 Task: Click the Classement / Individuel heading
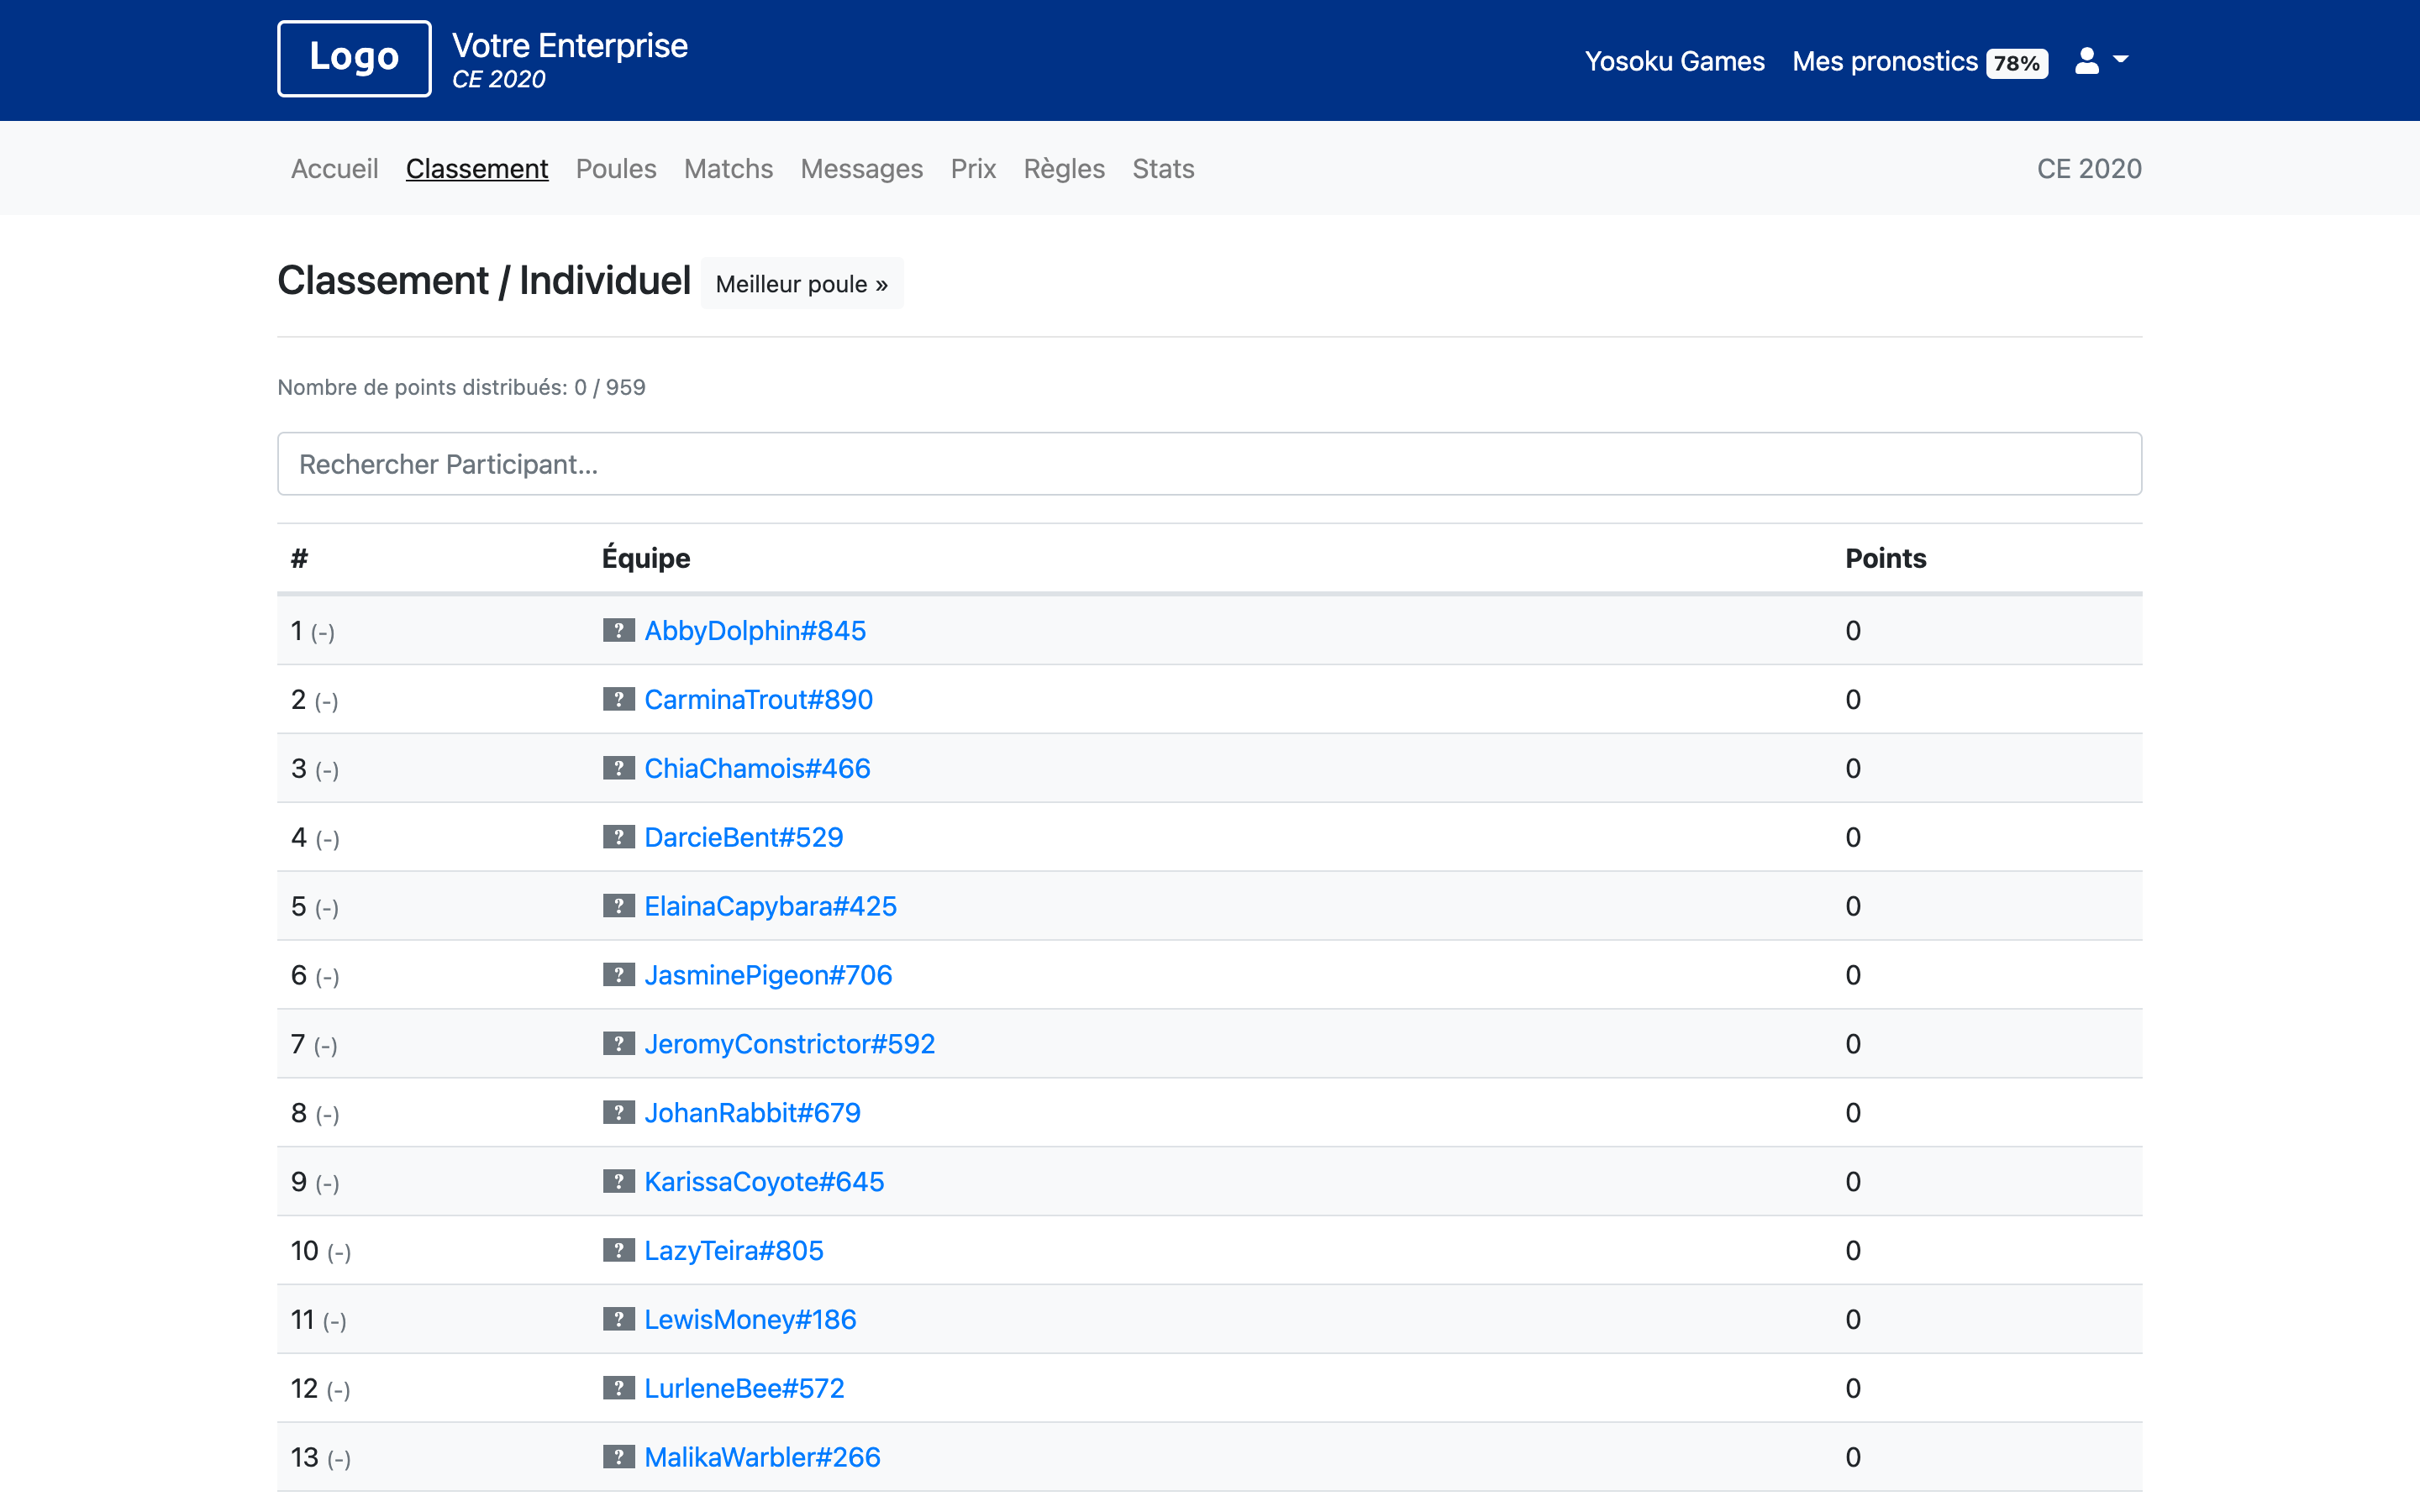(x=484, y=281)
